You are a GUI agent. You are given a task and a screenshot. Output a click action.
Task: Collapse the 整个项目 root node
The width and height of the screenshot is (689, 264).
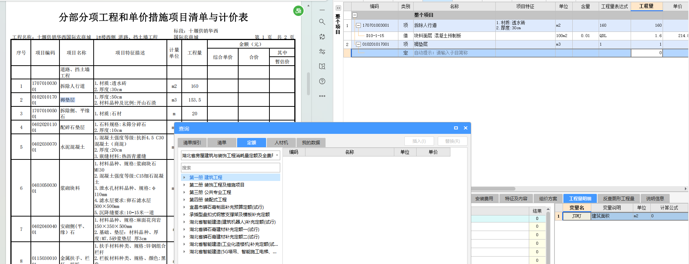[x=355, y=15]
